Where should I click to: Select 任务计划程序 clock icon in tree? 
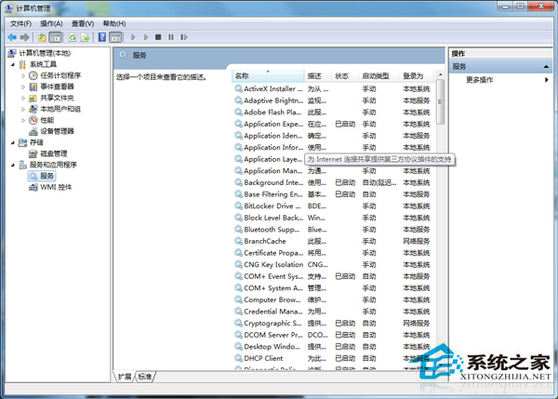click(x=33, y=75)
